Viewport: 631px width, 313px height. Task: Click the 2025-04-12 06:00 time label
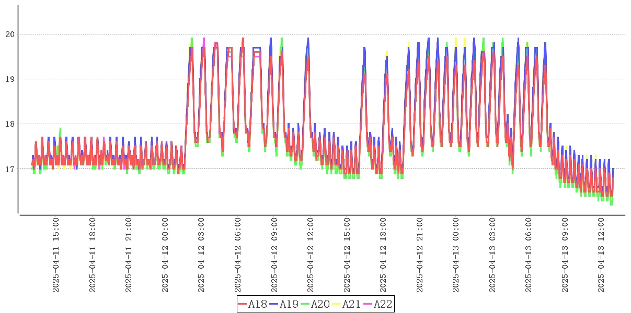click(x=238, y=255)
